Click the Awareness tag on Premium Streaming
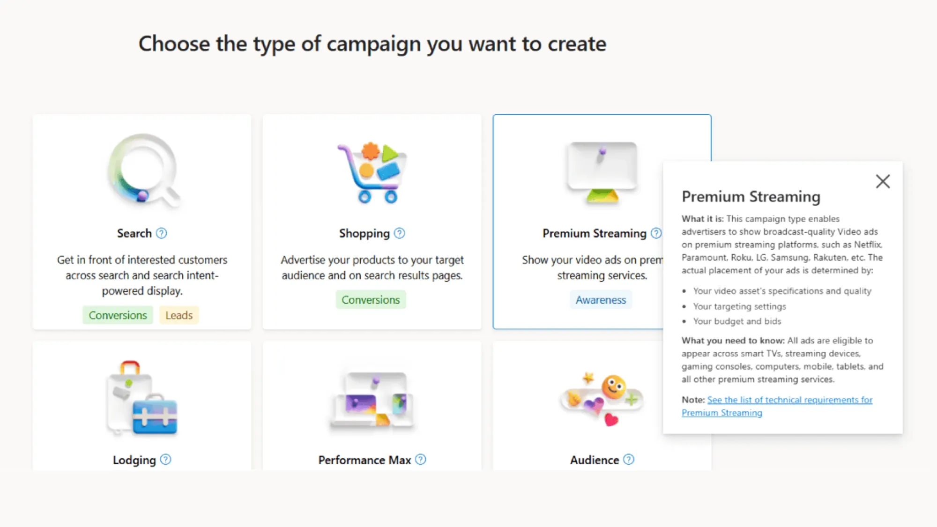The image size is (937, 527). 601,300
